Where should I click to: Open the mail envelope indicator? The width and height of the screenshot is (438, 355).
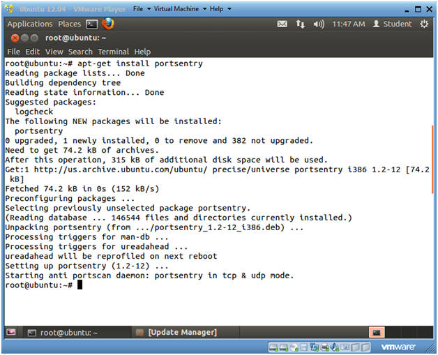tap(282, 24)
